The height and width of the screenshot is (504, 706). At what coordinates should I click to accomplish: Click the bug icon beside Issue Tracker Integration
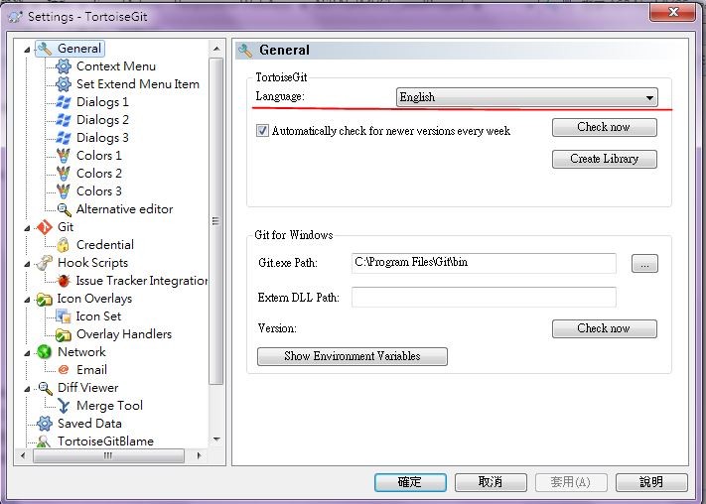pos(64,281)
